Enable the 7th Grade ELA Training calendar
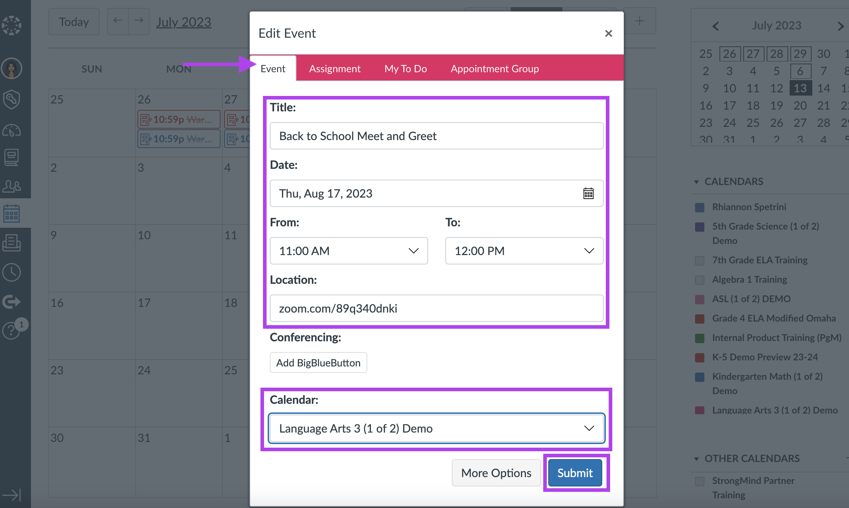Viewport: 849px width, 508px height. pos(700,260)
